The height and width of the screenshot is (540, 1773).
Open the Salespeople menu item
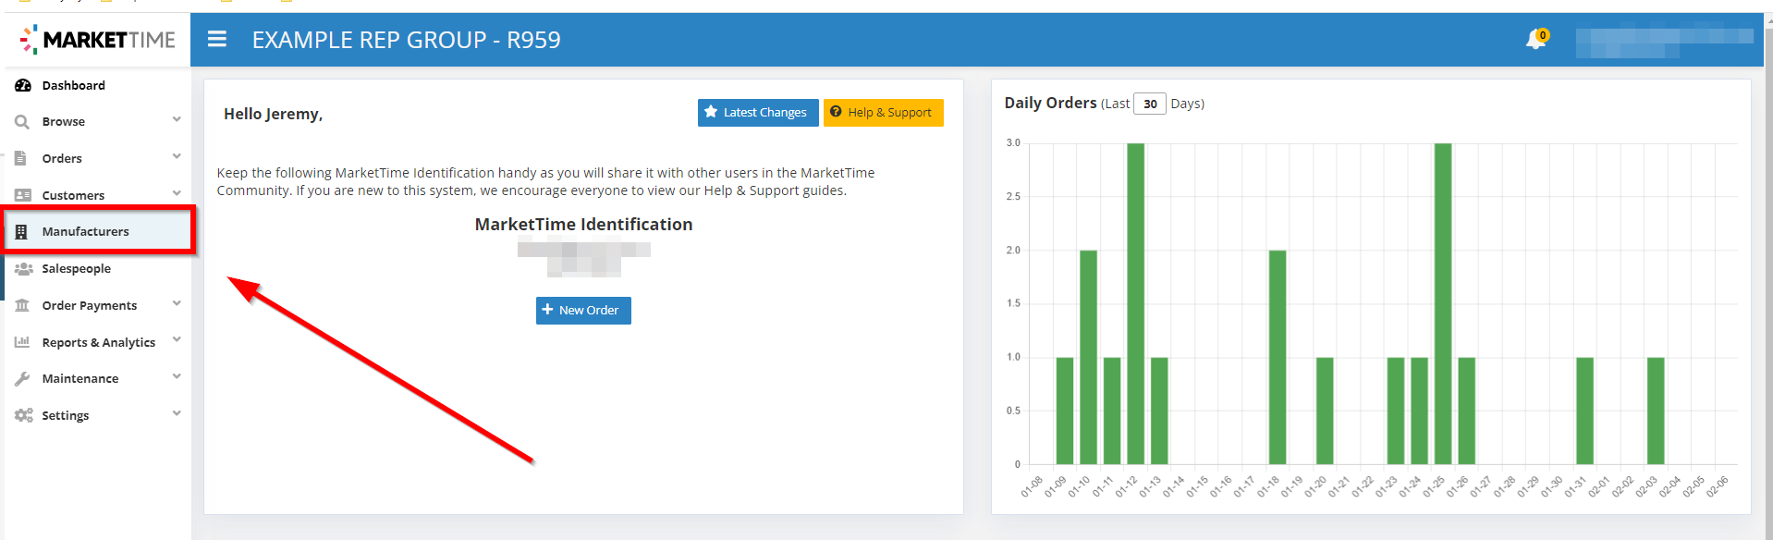pyautogui.click(x=98, y=268)
